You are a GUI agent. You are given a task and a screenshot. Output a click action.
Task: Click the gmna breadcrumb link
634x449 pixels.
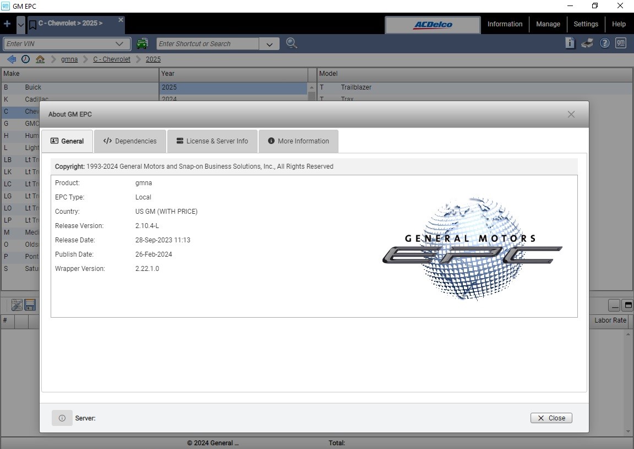[69, 59]
